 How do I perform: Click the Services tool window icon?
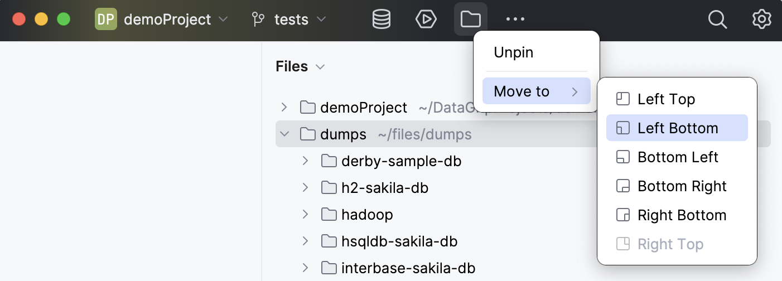(x=426, y=20)
